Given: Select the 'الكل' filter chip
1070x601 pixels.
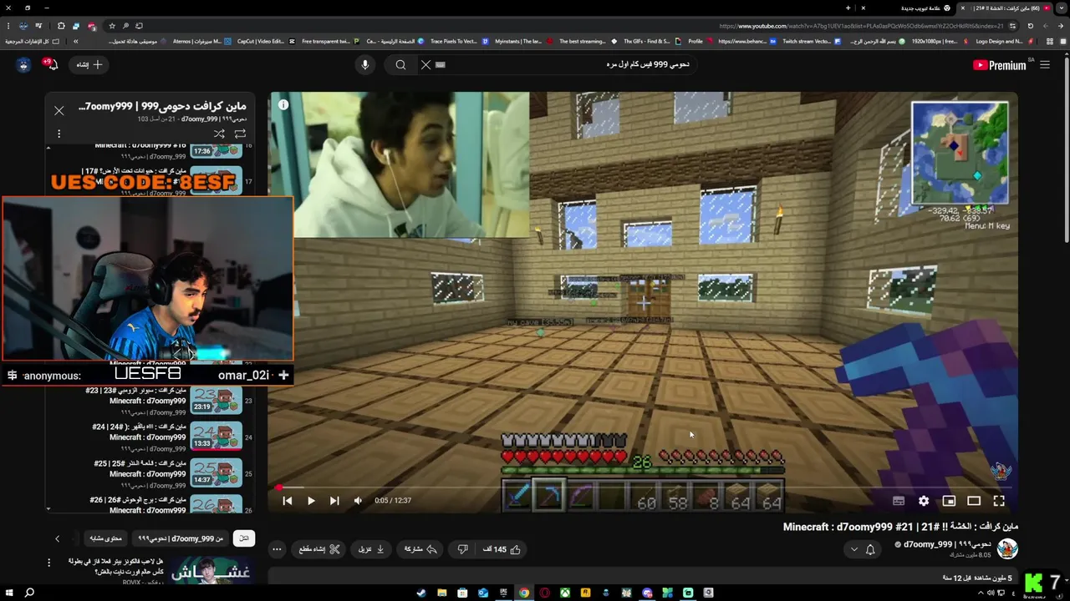Looking at the screenshot, I should click(243, 538).
